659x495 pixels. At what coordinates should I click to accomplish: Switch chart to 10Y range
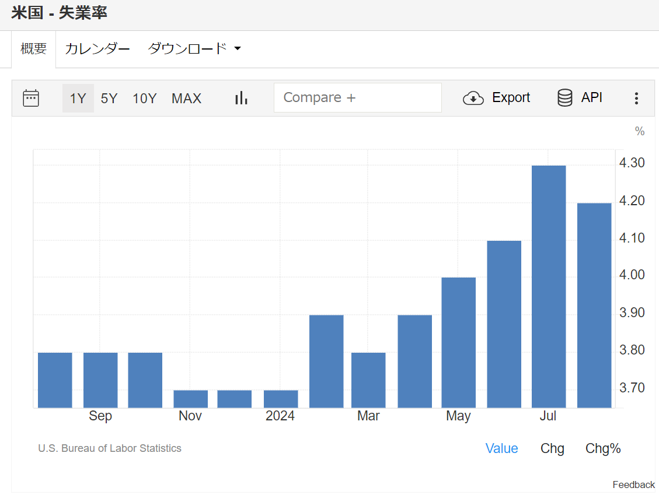point(145,99)
